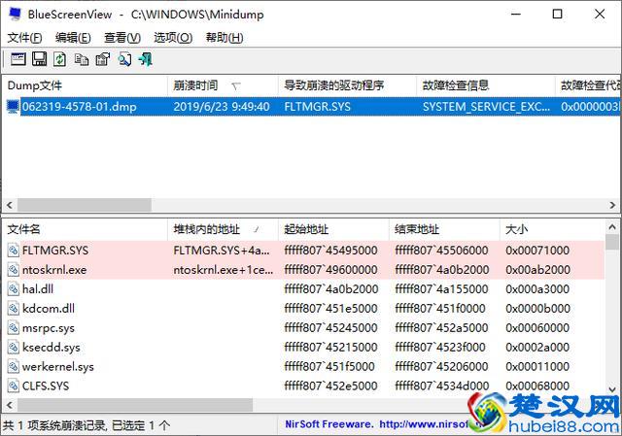The image size is (622, 436).
Task: Click the Save Selected Items floppy icon
Action: click(x=39, y=59)
